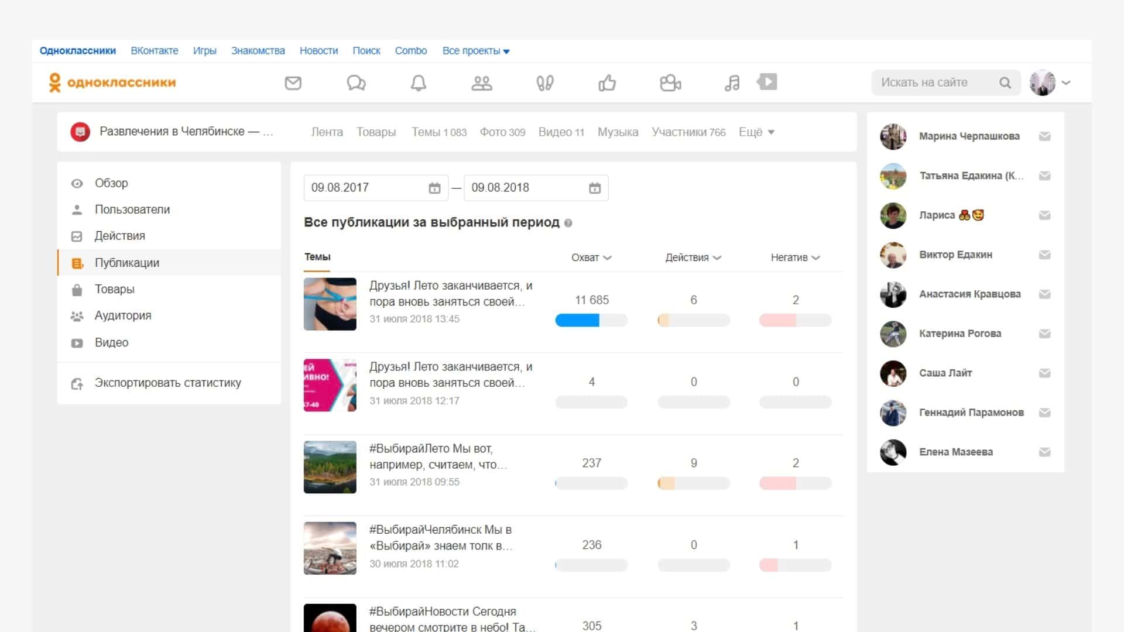Open the music note icon
The width and height of the screenshot is (1124, 632).
(x=732, y=83)
